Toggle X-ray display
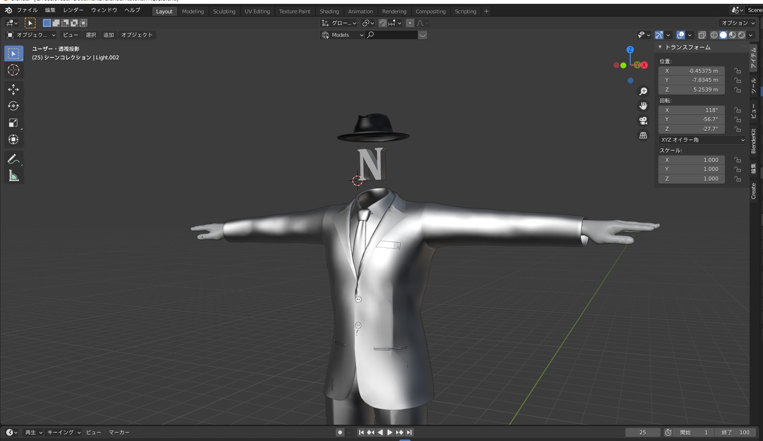Viewport: 763px width, 441px height. coord(702,35)
